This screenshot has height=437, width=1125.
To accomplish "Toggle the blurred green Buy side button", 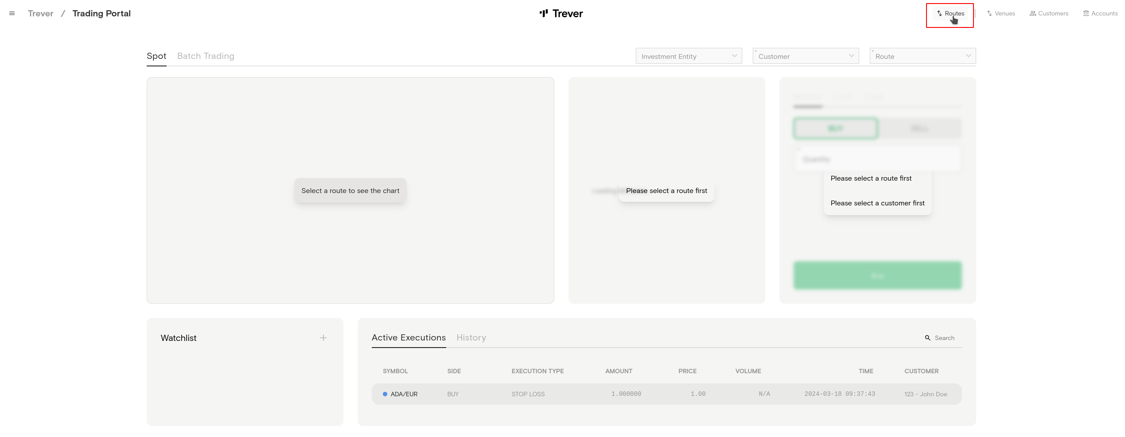I will tap(835, 128).
